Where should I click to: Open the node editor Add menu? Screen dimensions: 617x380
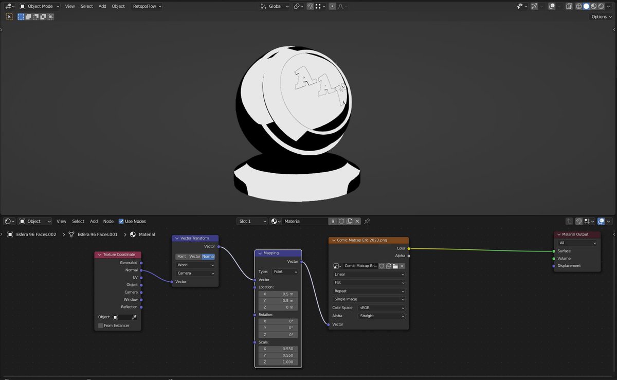point(94,221)
